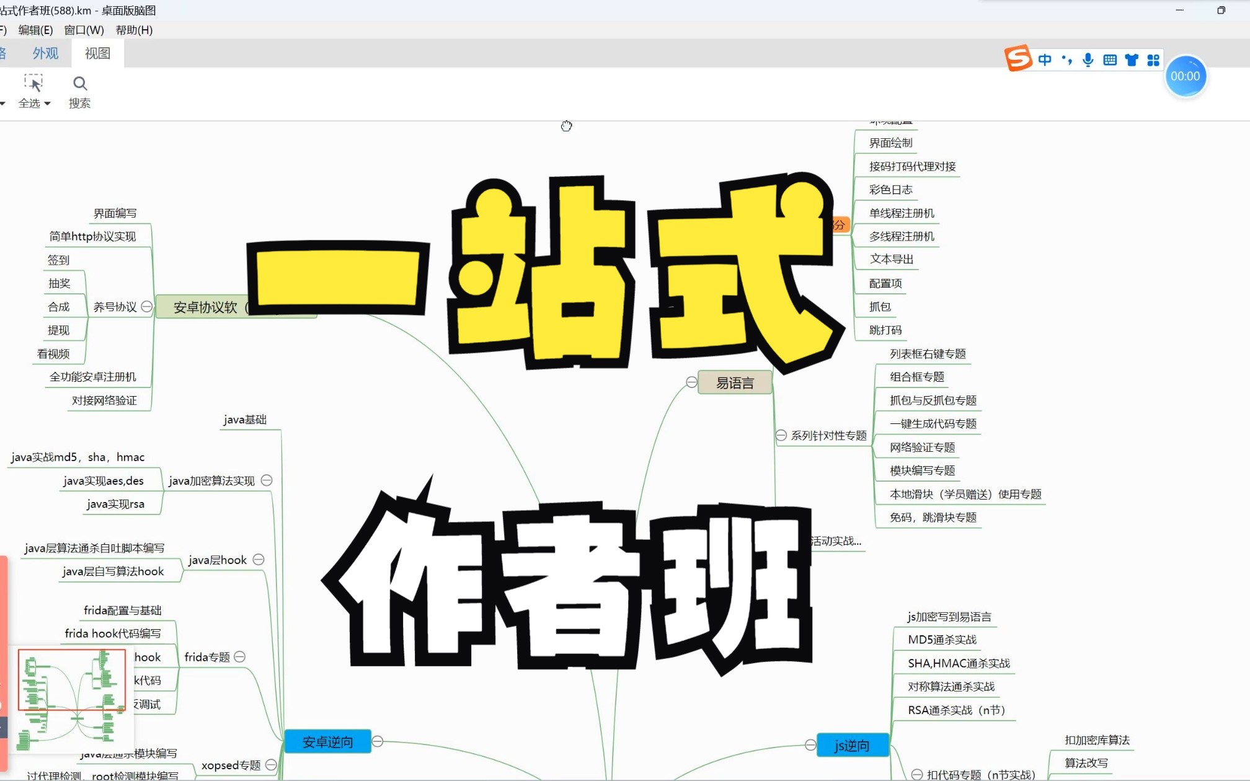Select the MD5通杀实战 node
1250x781 pixels.
pyautogui.click(x=942, y=640)
